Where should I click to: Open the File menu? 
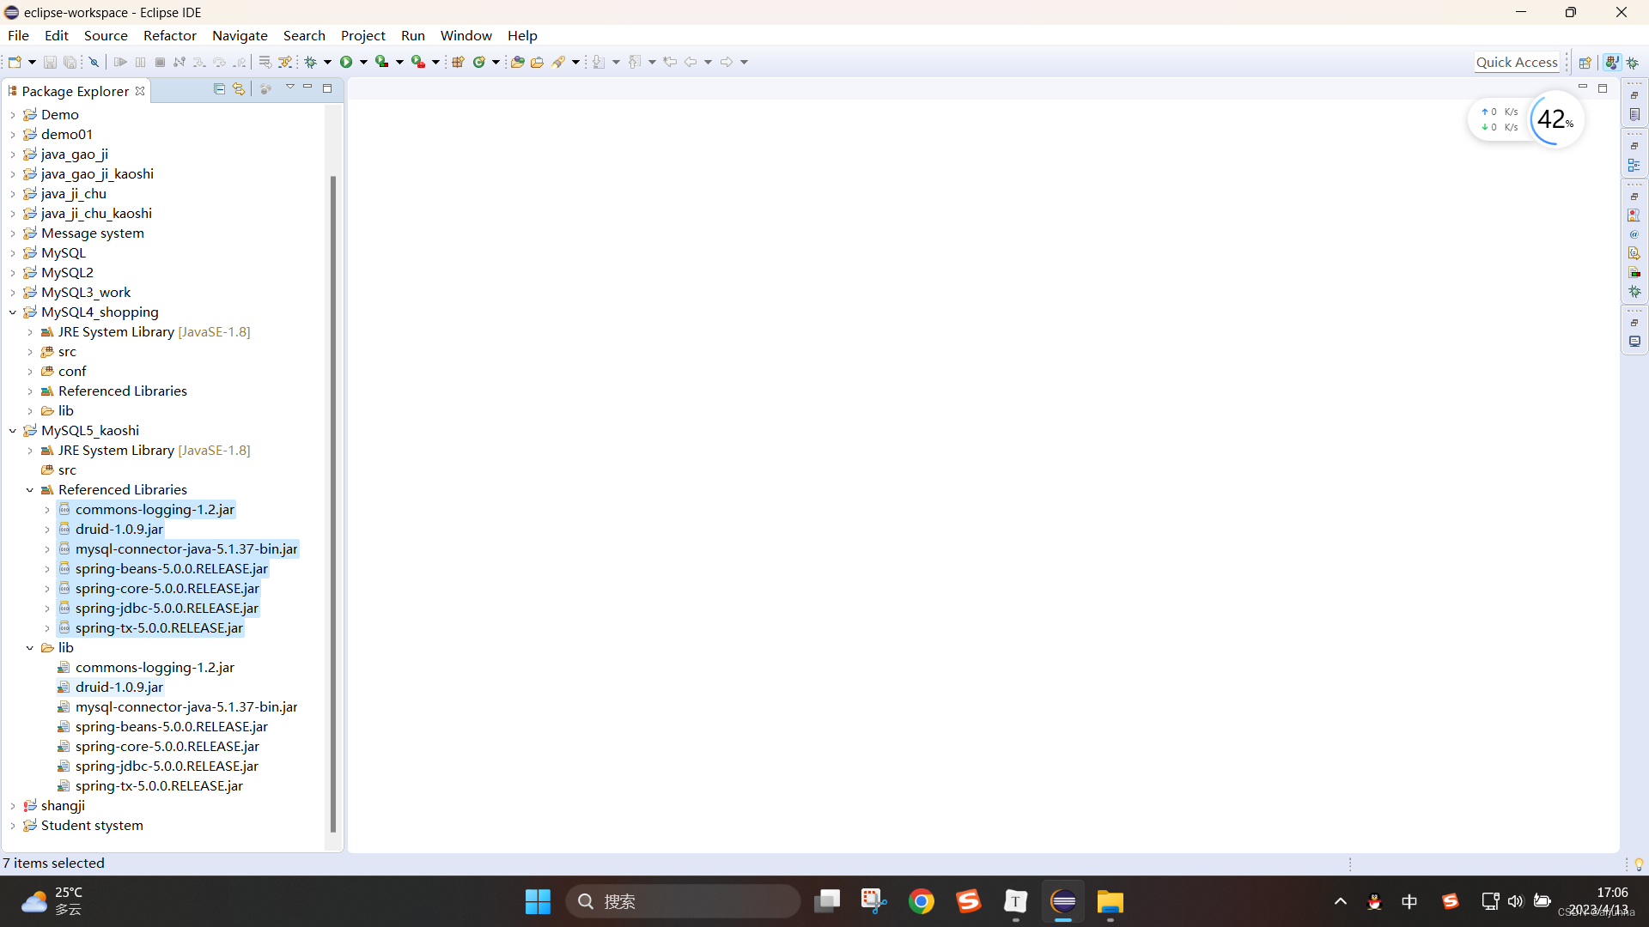point(18,35)
